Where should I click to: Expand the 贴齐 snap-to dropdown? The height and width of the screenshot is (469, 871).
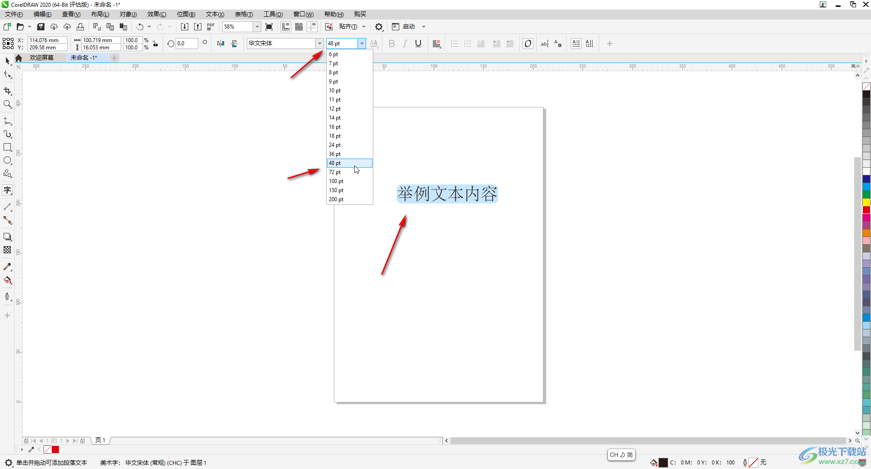point(364,27)
